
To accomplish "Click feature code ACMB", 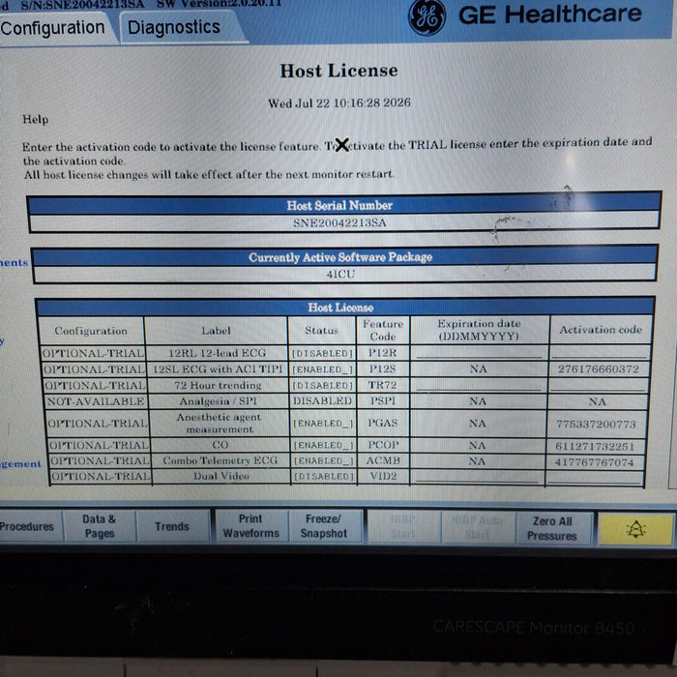I will click(x=383, y=460).
